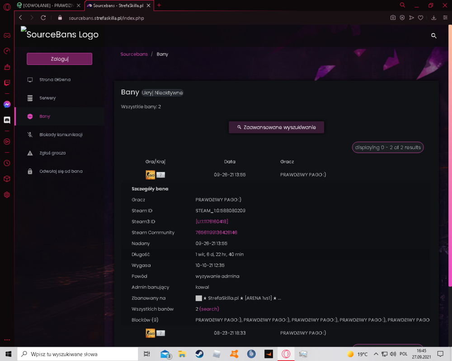Open GX Corner gamepad icon in sidebar
The width and height of the screenshot is (452, 361).
pos(7,35)
